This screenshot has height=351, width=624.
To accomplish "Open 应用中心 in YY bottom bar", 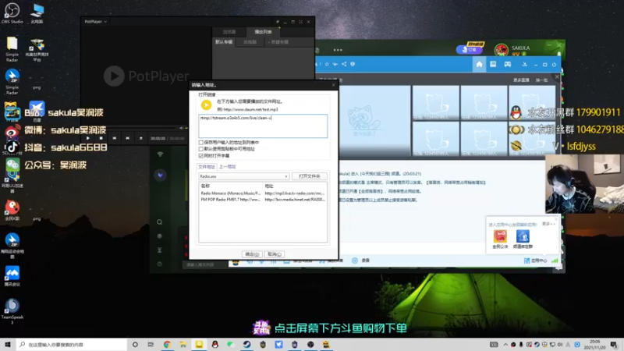I will [x=535, y=261].
